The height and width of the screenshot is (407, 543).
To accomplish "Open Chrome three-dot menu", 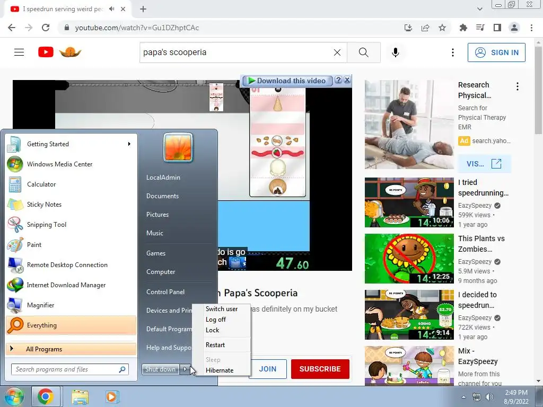I will click(531, 28).
